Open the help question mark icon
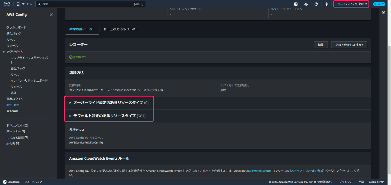The height and width of the screenshot is (185, 391). [316, 4]
